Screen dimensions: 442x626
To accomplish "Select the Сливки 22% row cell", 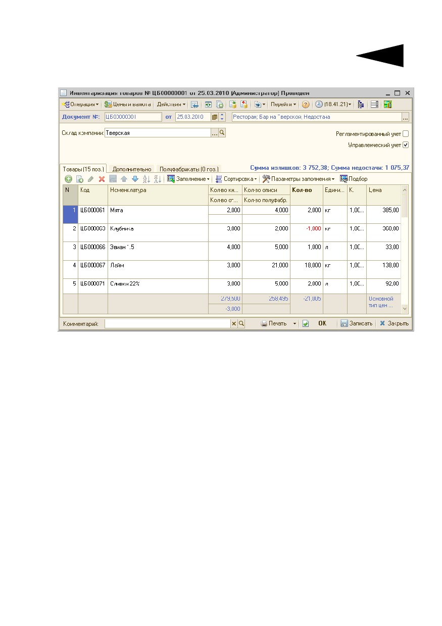I will (158, 286).
